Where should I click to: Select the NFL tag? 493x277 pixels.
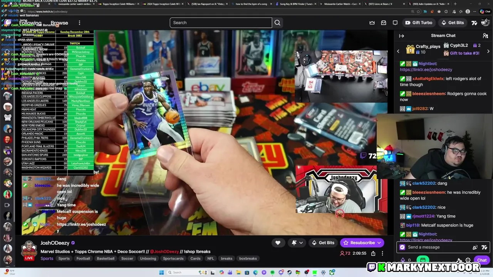click(x=211, y=259)
